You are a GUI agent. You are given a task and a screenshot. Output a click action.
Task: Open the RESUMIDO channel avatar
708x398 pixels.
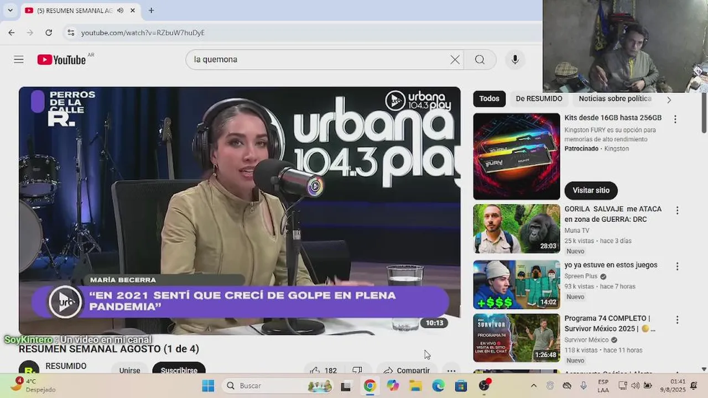coord(29,369)
